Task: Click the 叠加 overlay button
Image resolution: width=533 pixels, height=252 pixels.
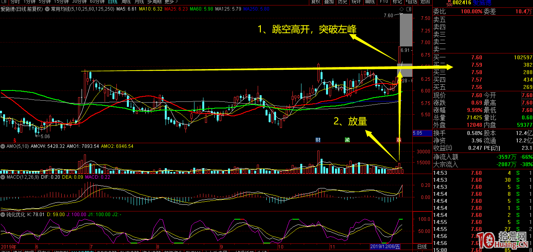Action: (x=329, y=2)
